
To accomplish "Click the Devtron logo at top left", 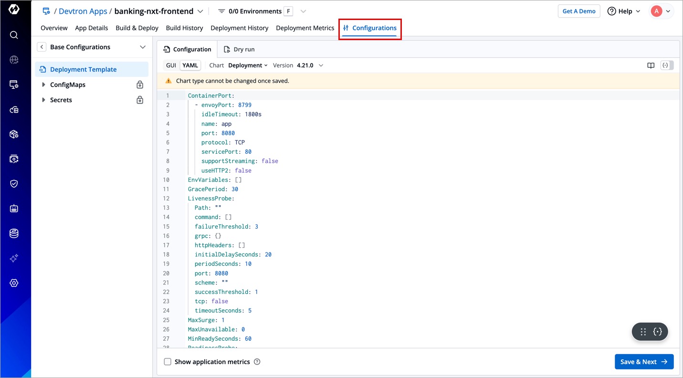I will 14,10.
